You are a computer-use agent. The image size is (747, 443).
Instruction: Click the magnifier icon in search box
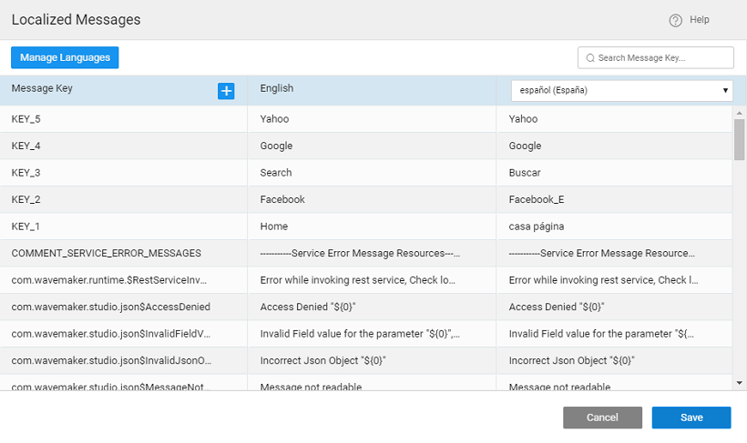point(590,58)
